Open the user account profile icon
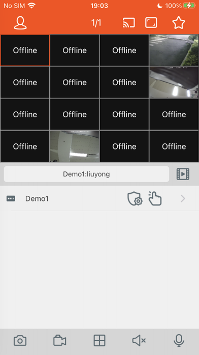199x355 pixels. [20, 23]
